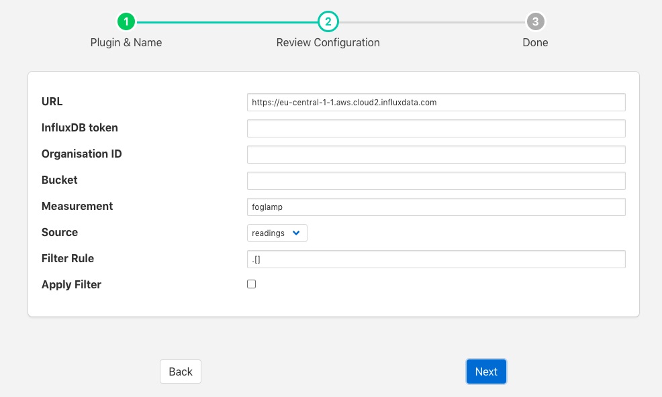Click the Apply Filter label

(71, 284)
